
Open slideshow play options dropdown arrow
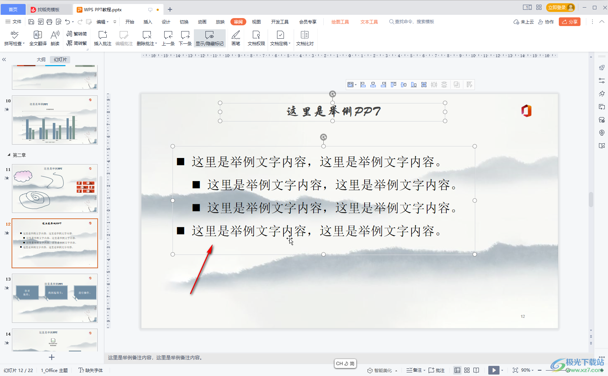(502, 370)
